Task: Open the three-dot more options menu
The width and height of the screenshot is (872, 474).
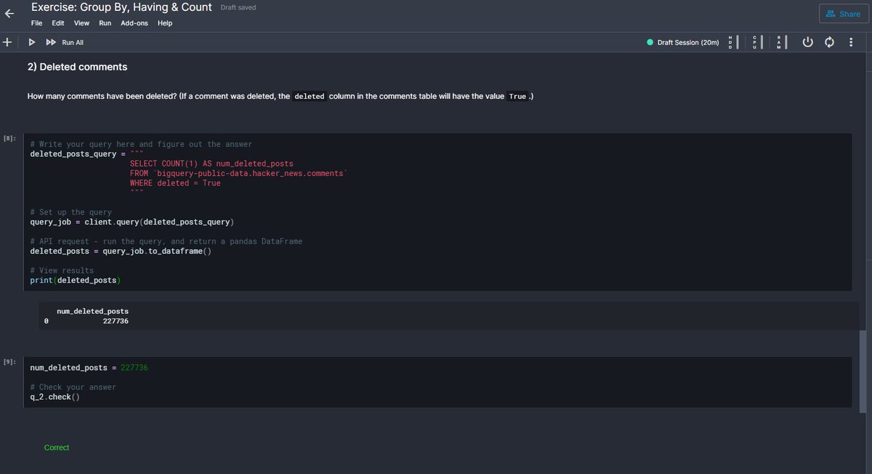Action: tap(850, 42)
